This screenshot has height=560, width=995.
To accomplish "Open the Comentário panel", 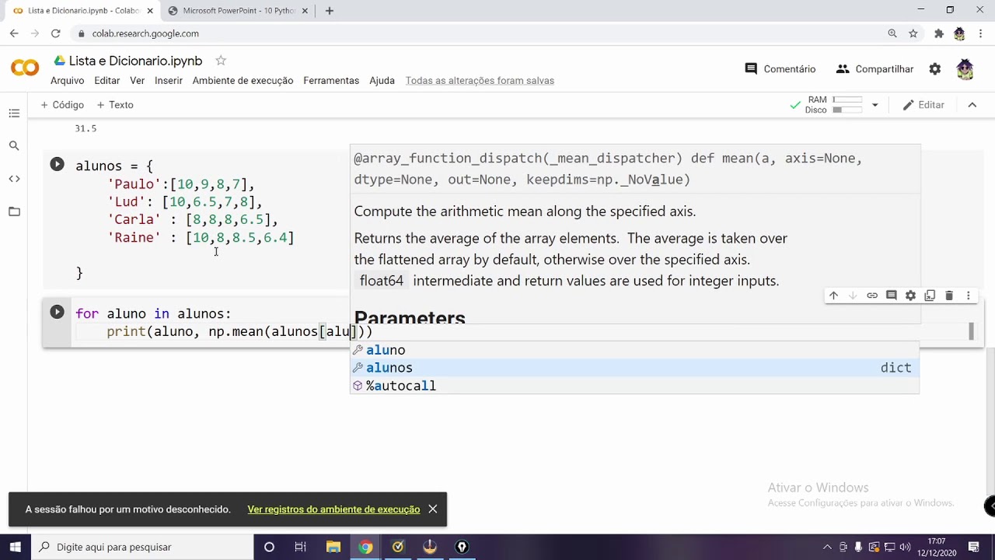I will point(780,69).
